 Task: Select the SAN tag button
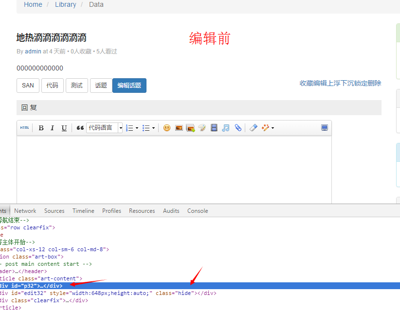pos(28,86)
